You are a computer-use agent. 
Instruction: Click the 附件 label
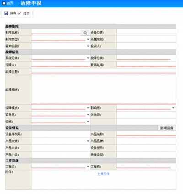pos(9,172)
